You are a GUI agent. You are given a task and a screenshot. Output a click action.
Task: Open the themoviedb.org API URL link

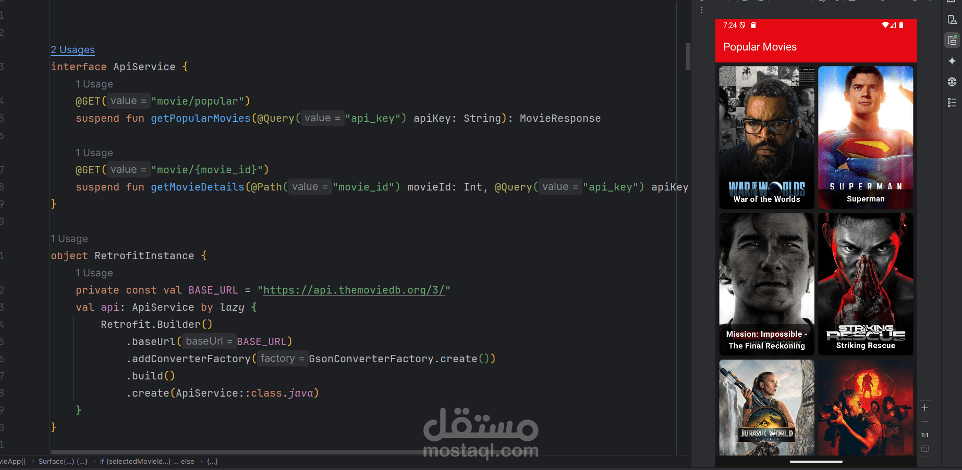[354, 290]
